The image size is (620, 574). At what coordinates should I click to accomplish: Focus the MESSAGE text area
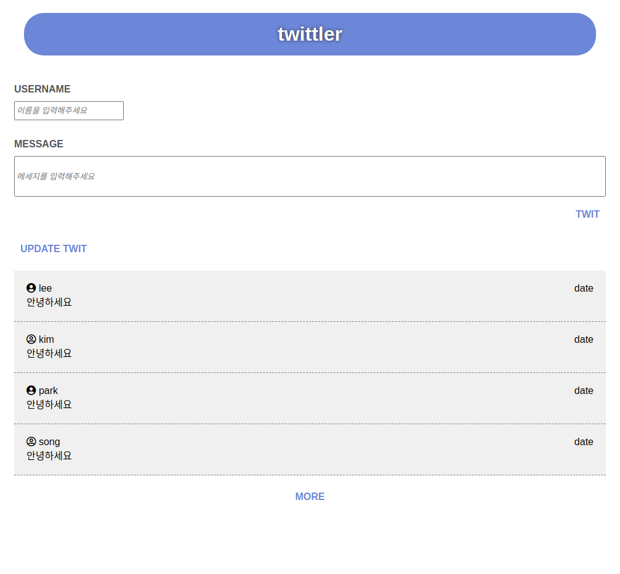310,176
